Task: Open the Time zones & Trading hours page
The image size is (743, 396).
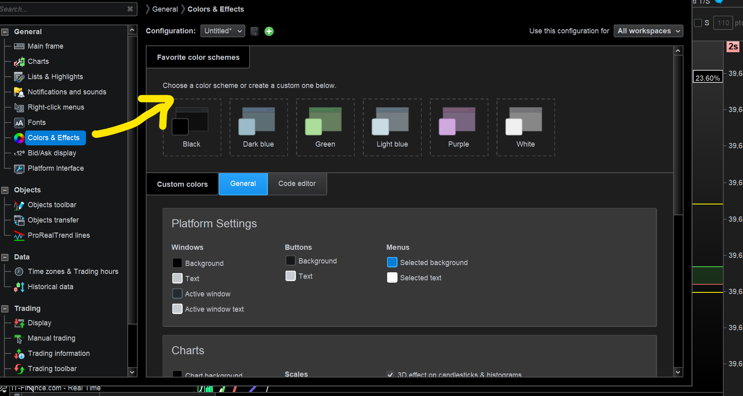Action: 73,271
